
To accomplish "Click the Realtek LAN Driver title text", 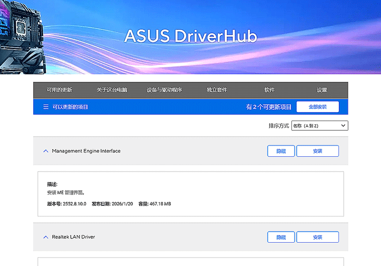I will pos(73,237).
